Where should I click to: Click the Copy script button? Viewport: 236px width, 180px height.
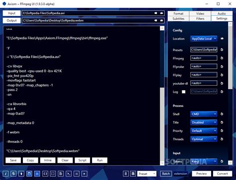tap(30, 160)
